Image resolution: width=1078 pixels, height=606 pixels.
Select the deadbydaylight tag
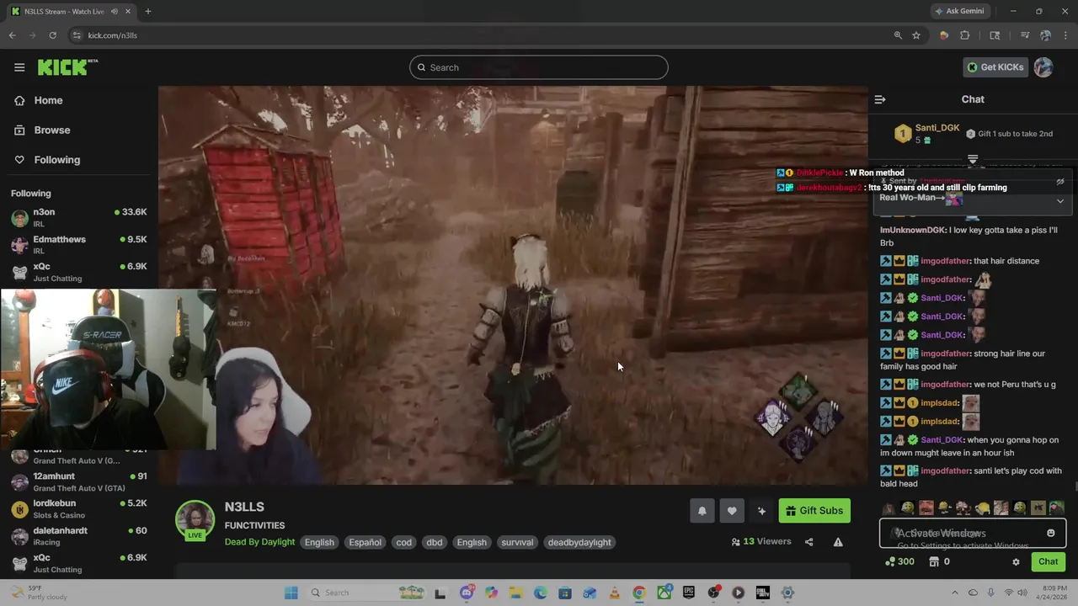579,542
